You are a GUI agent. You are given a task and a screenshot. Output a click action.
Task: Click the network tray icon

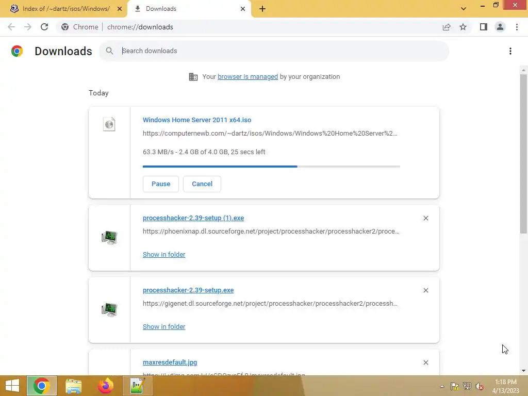tap(467, 386)
